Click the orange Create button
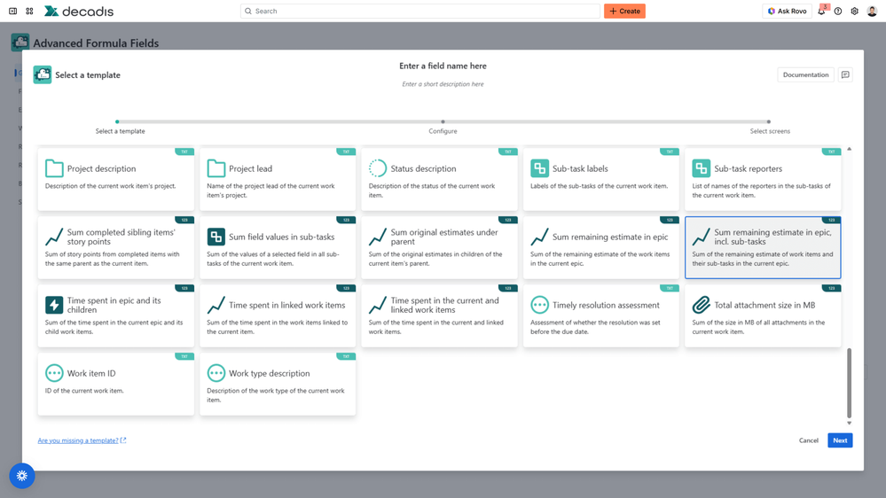This screenshot has height=498, width=886. tap(624, 12)
